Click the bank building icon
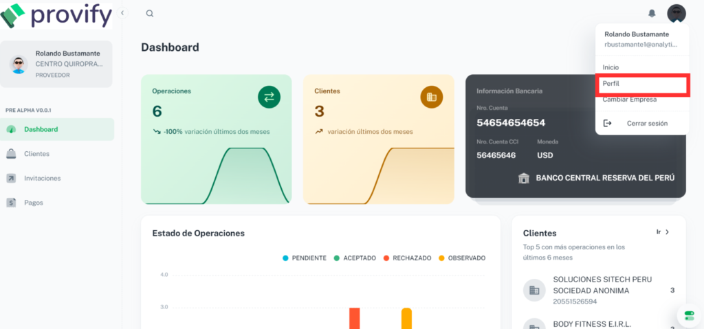 523,178
